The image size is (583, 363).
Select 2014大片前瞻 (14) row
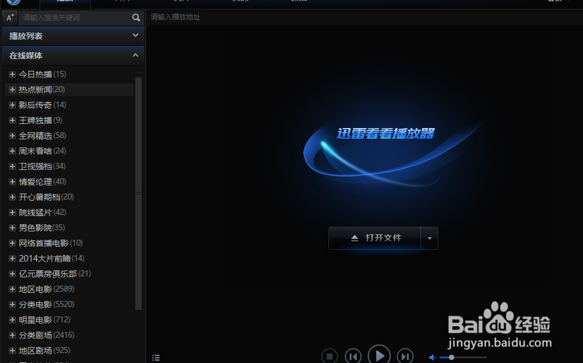[69, 258]
